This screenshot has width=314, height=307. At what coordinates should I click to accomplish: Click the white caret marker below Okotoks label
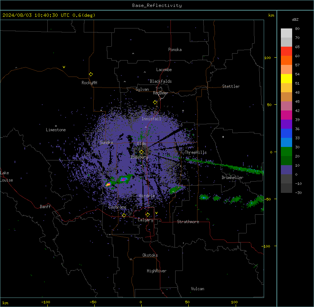[131, 259]
